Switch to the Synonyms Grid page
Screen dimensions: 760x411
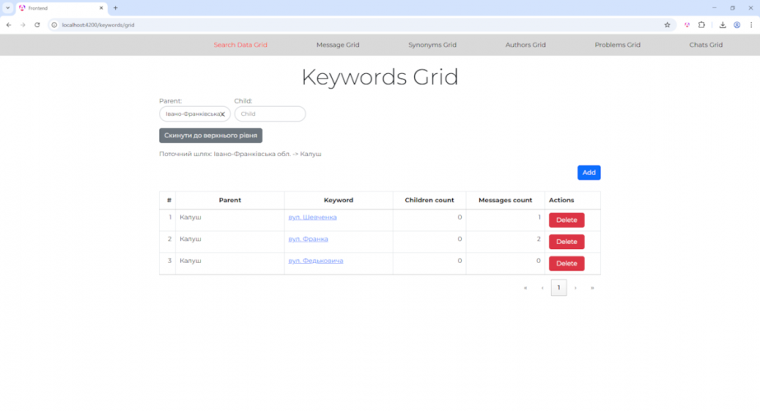coord(432,45)
